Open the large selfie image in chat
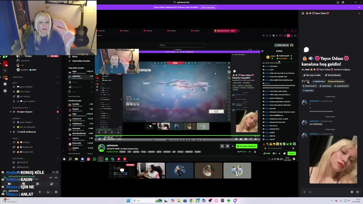 (333, 160)
